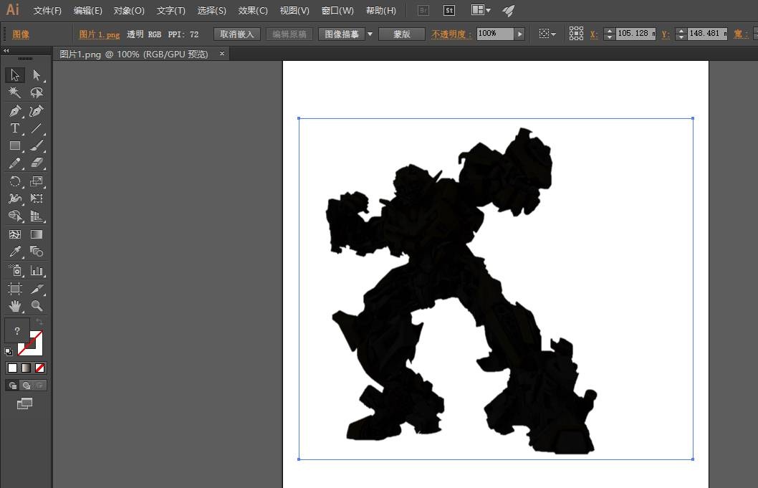Viewport: 758px width, 488px height.
Task: Open the arrange documents dropdown
Action: coord(481,10)
